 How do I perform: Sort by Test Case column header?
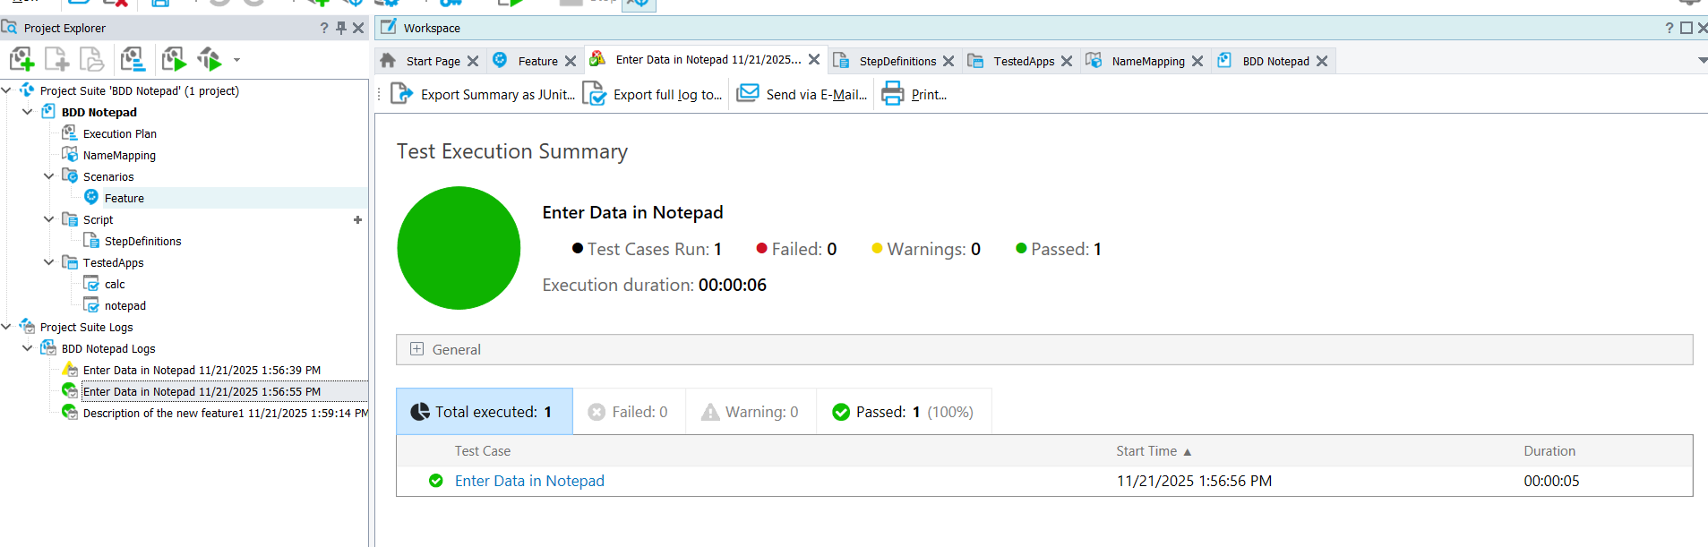pos(482,451)
